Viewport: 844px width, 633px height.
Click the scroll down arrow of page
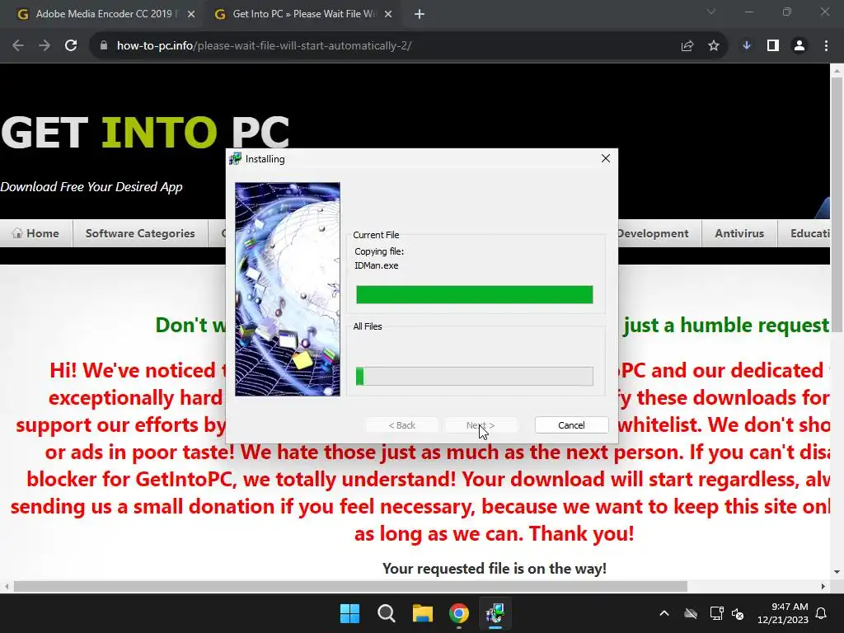(837, 572)
